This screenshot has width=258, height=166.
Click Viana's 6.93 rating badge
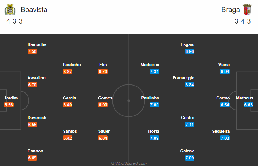[x=225, y=72]
